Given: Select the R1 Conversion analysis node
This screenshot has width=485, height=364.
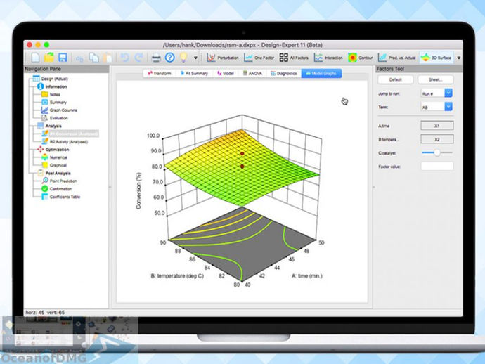Looking at the screenshot, I should [70, 134].
